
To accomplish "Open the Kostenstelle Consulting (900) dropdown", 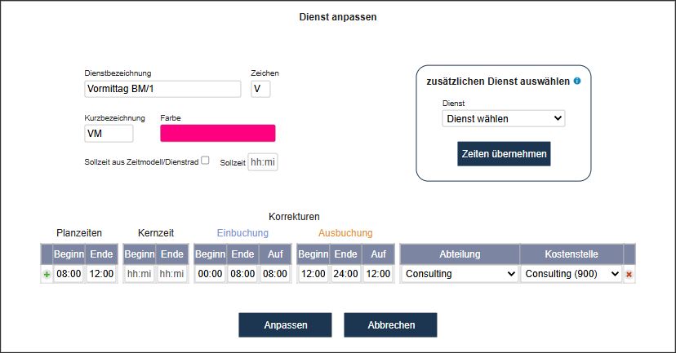I will click(x=571, y=274).
